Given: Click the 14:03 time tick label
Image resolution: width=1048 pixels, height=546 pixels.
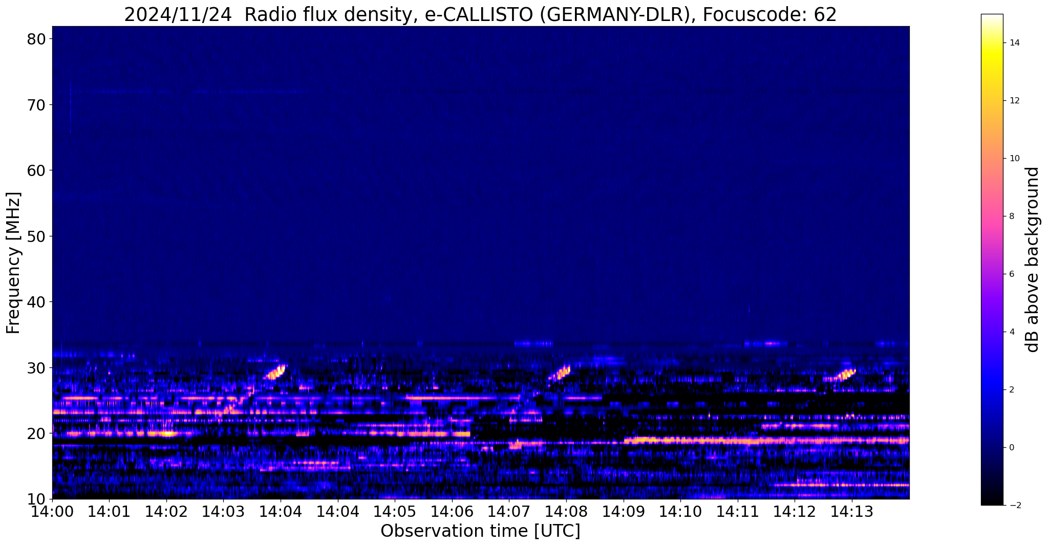Looking at the screenshot, I should tap(223, 511).
